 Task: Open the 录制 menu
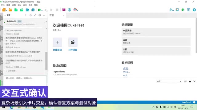coord(19,5)
